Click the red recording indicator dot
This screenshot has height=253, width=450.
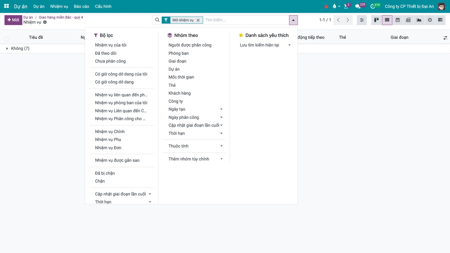click(326, 6)
